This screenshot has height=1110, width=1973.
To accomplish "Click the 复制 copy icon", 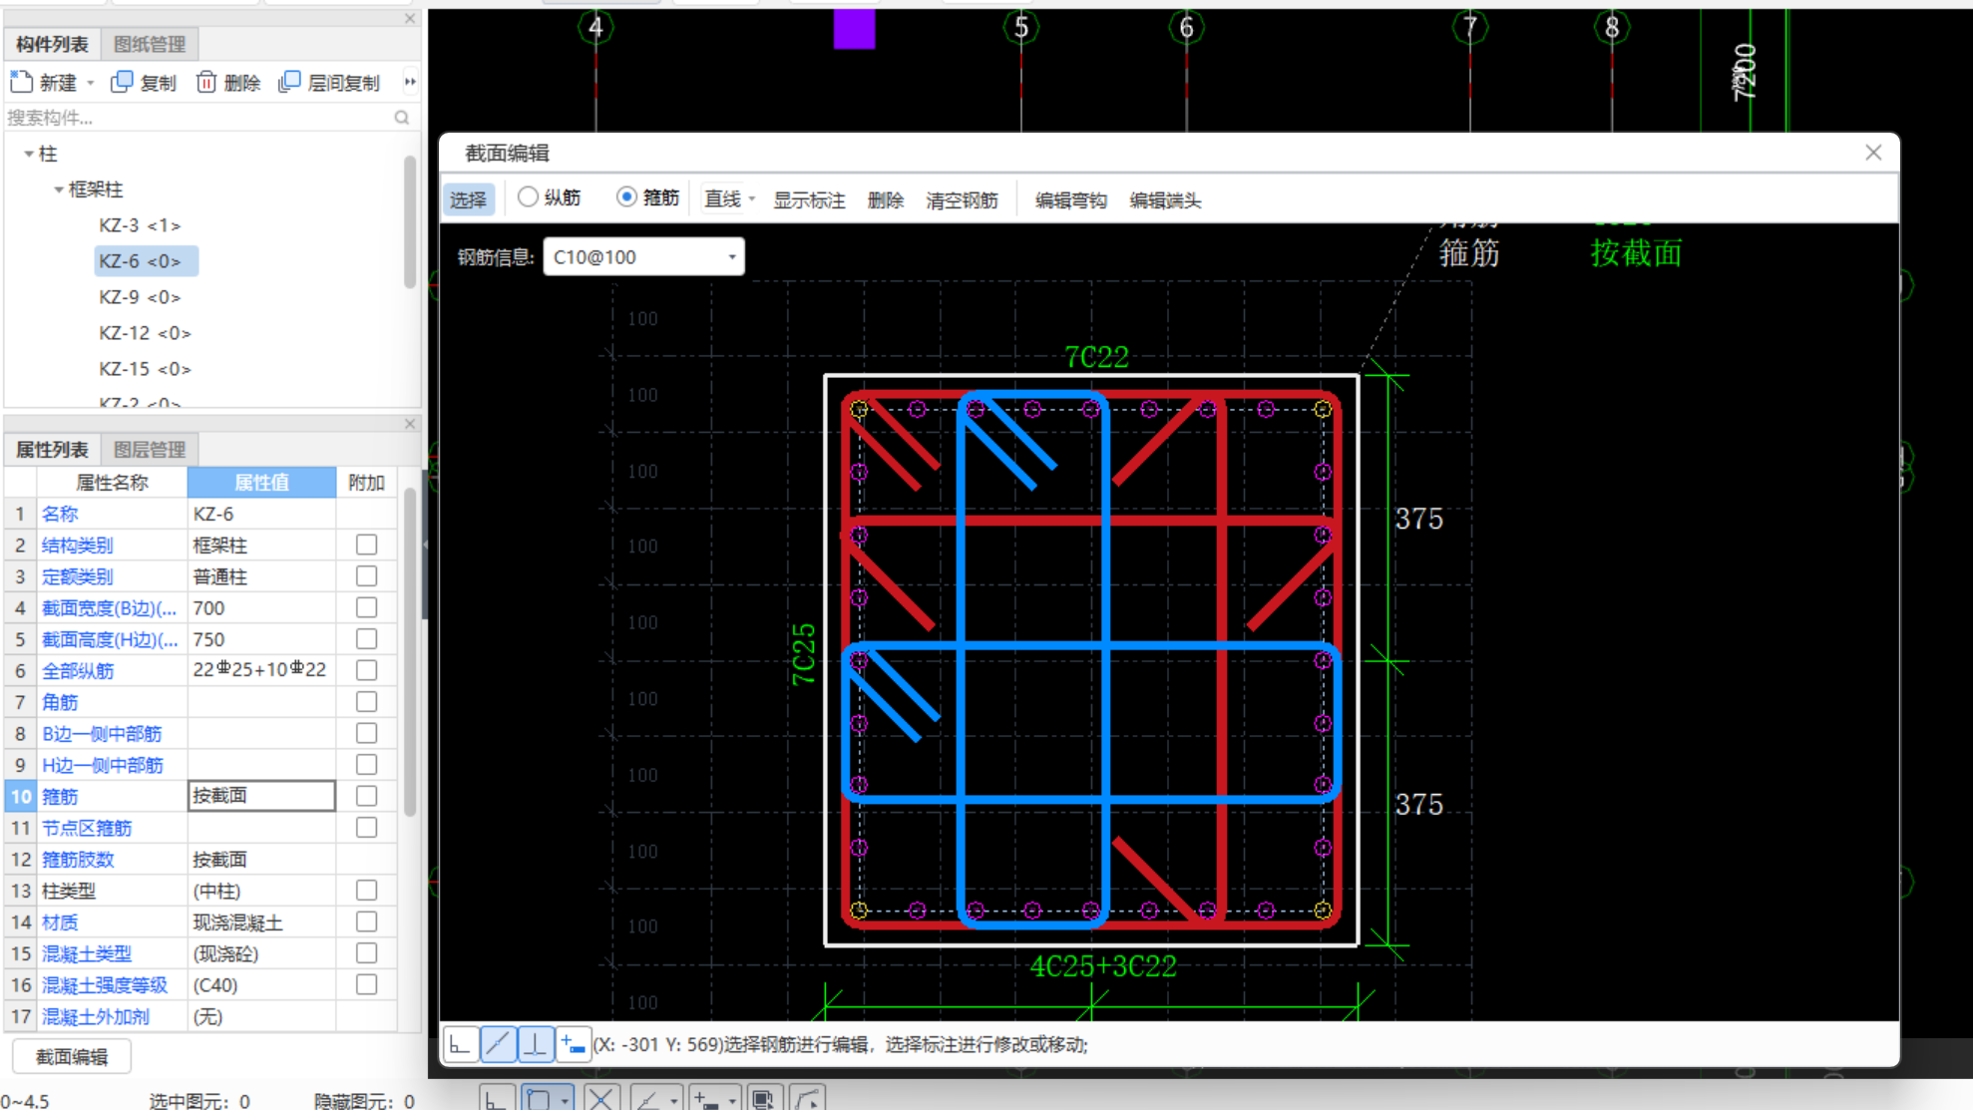I will (122, 82).
